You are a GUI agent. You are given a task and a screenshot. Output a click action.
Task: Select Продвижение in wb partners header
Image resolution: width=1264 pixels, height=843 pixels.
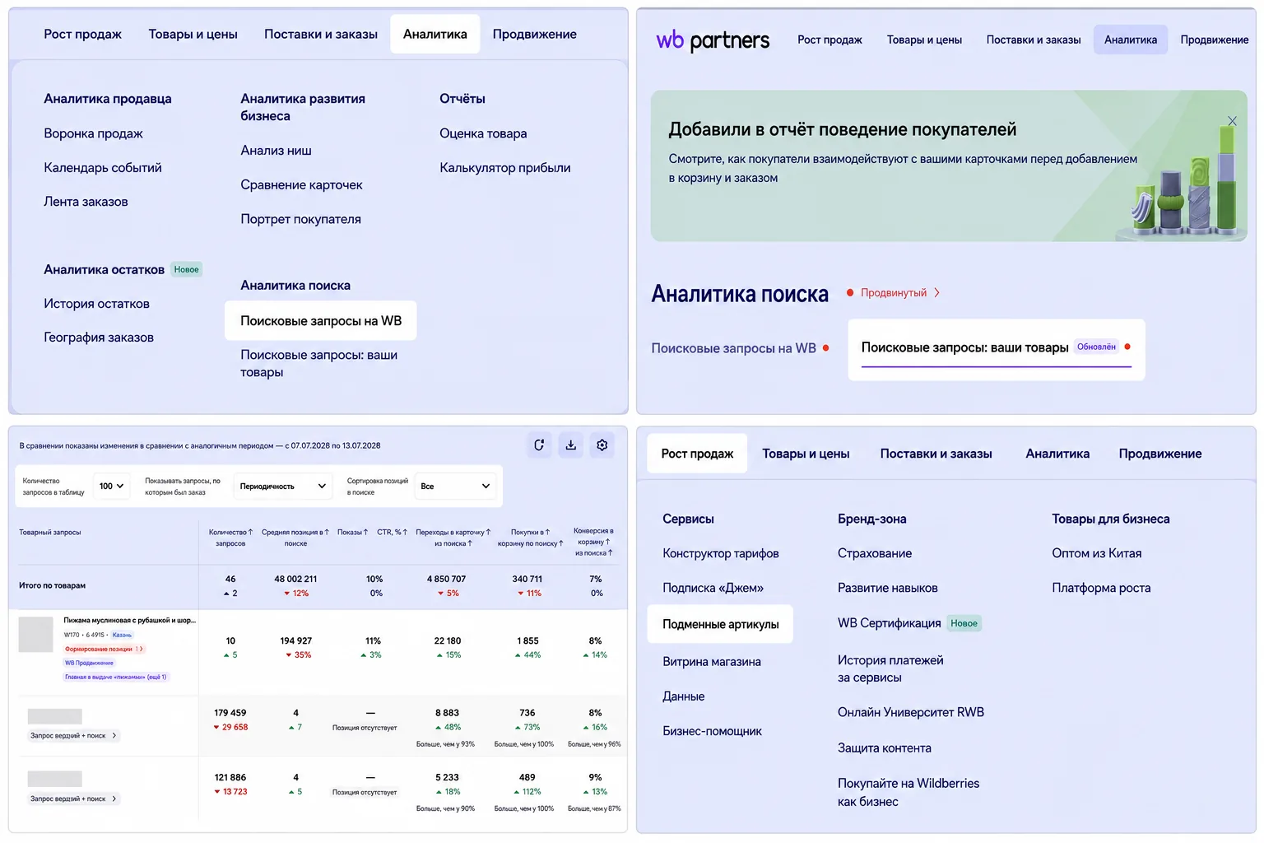tap(1214, 40)
